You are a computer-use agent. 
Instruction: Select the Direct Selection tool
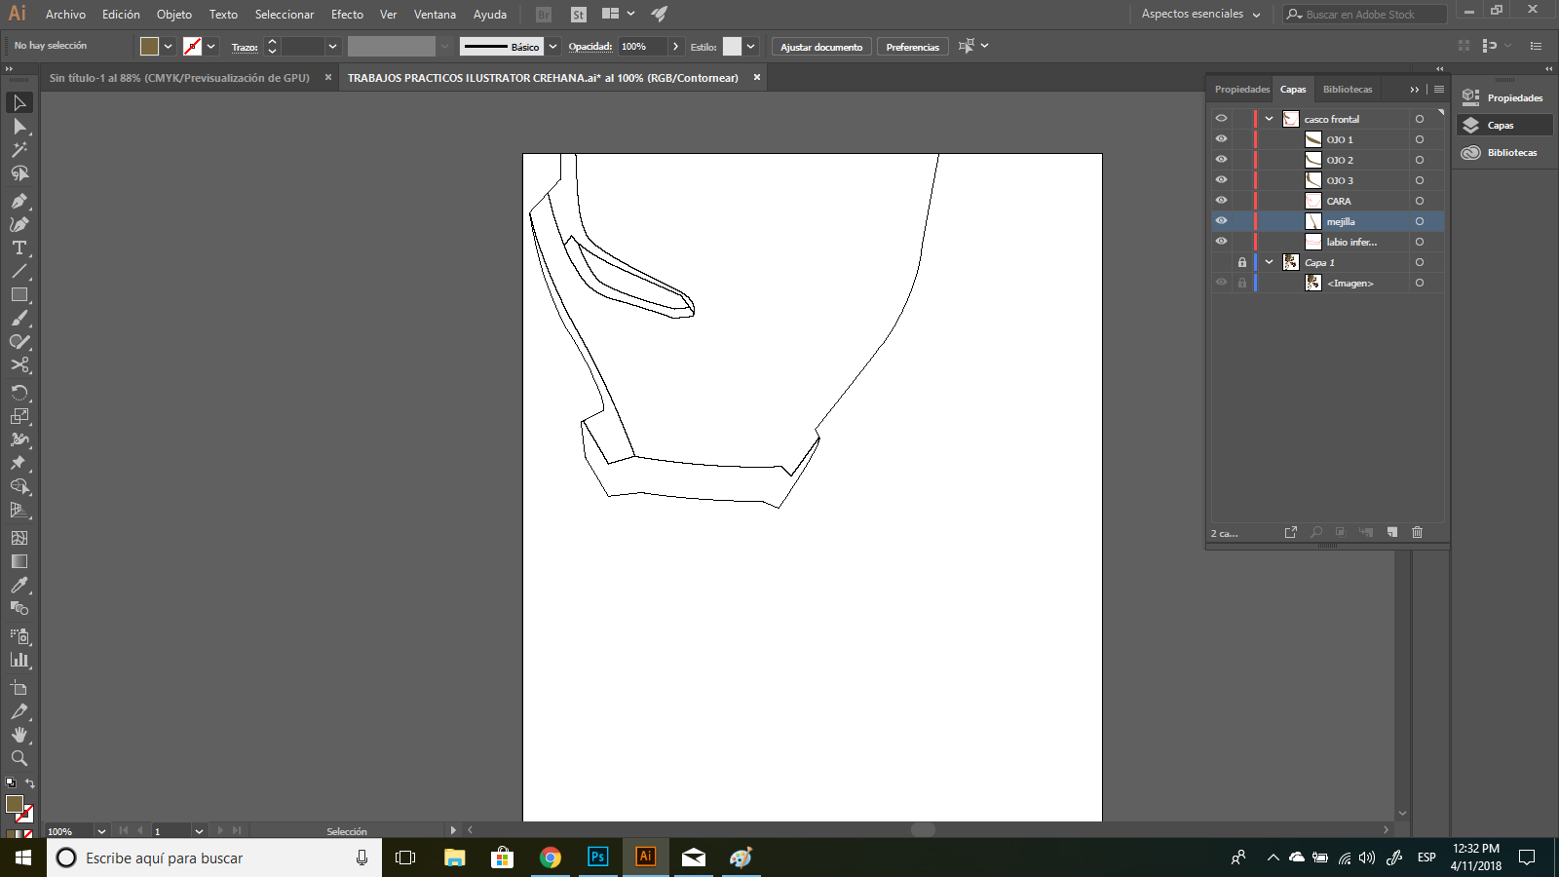tap(19, 127)
